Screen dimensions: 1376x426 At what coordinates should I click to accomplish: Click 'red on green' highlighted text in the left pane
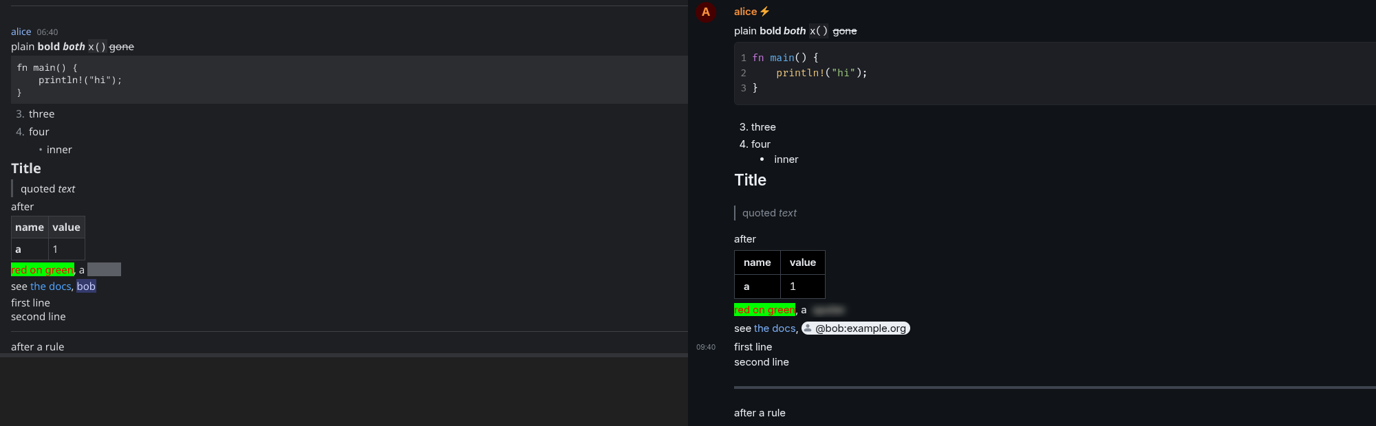point(43,269)
